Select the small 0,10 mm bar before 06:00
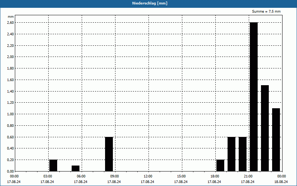Viewport: 297px width, 186px height. coord(76,169)
